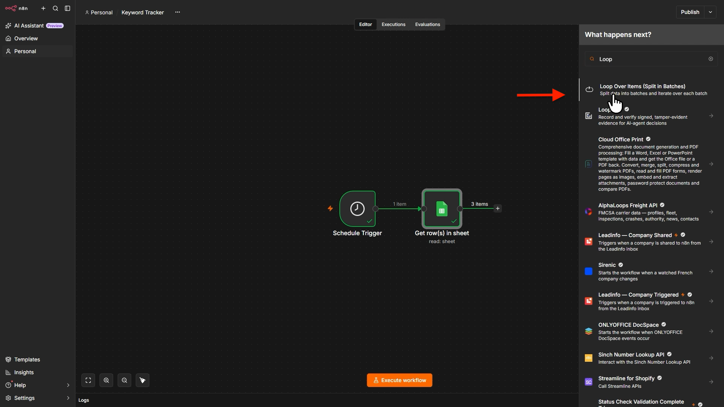Click the Cloud Office Print icon
724x407 pixels.
[589, 164]
